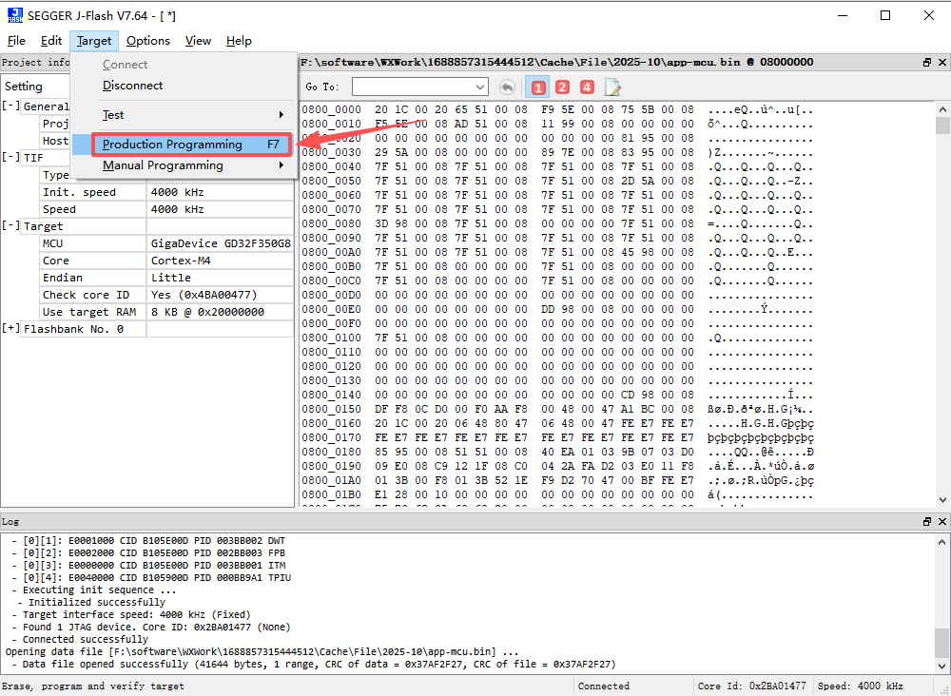Open the View menu
The image size is (951, 696).
coord(198,41)
